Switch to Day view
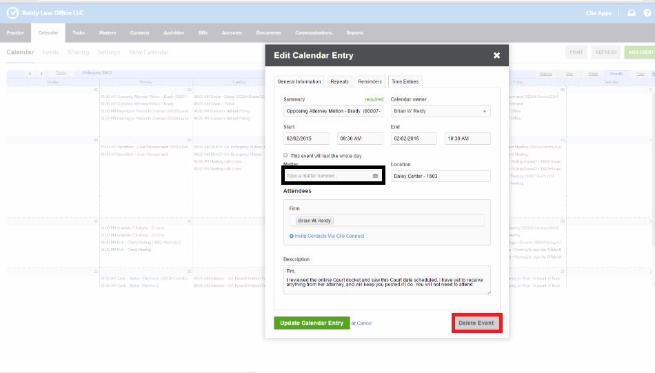This screenshot has height=373, width=655. pyautogui.click(x=570, y=74)
